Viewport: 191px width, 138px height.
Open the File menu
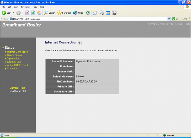pos(3,7)
